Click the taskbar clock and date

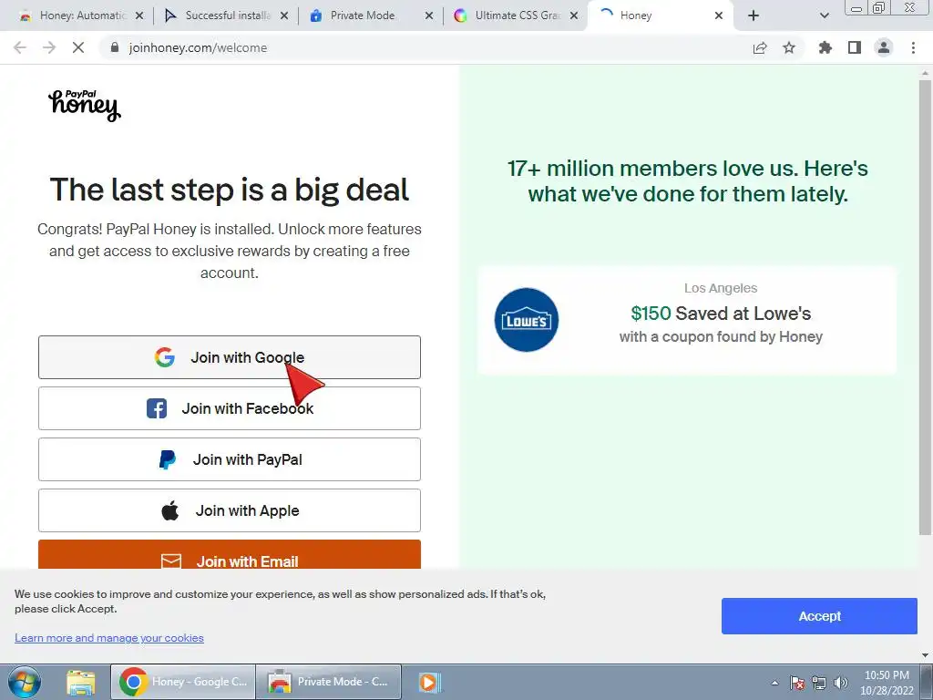click(x=887, y=682)
